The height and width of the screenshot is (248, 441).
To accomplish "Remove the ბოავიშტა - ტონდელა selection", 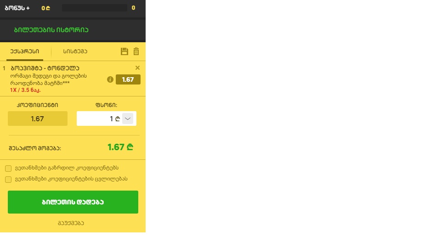I will [137, 68].
